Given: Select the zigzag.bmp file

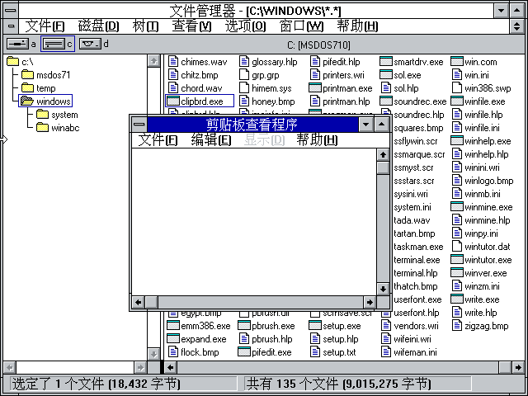Looking at the screenshot, I should tap(480, 326).
